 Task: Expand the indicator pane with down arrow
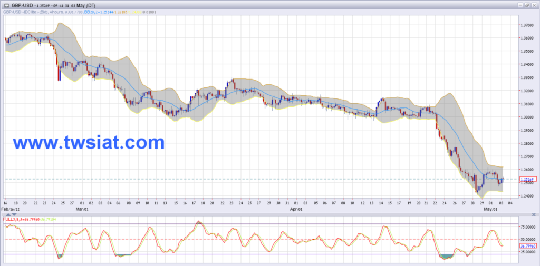tap(15, 215)
